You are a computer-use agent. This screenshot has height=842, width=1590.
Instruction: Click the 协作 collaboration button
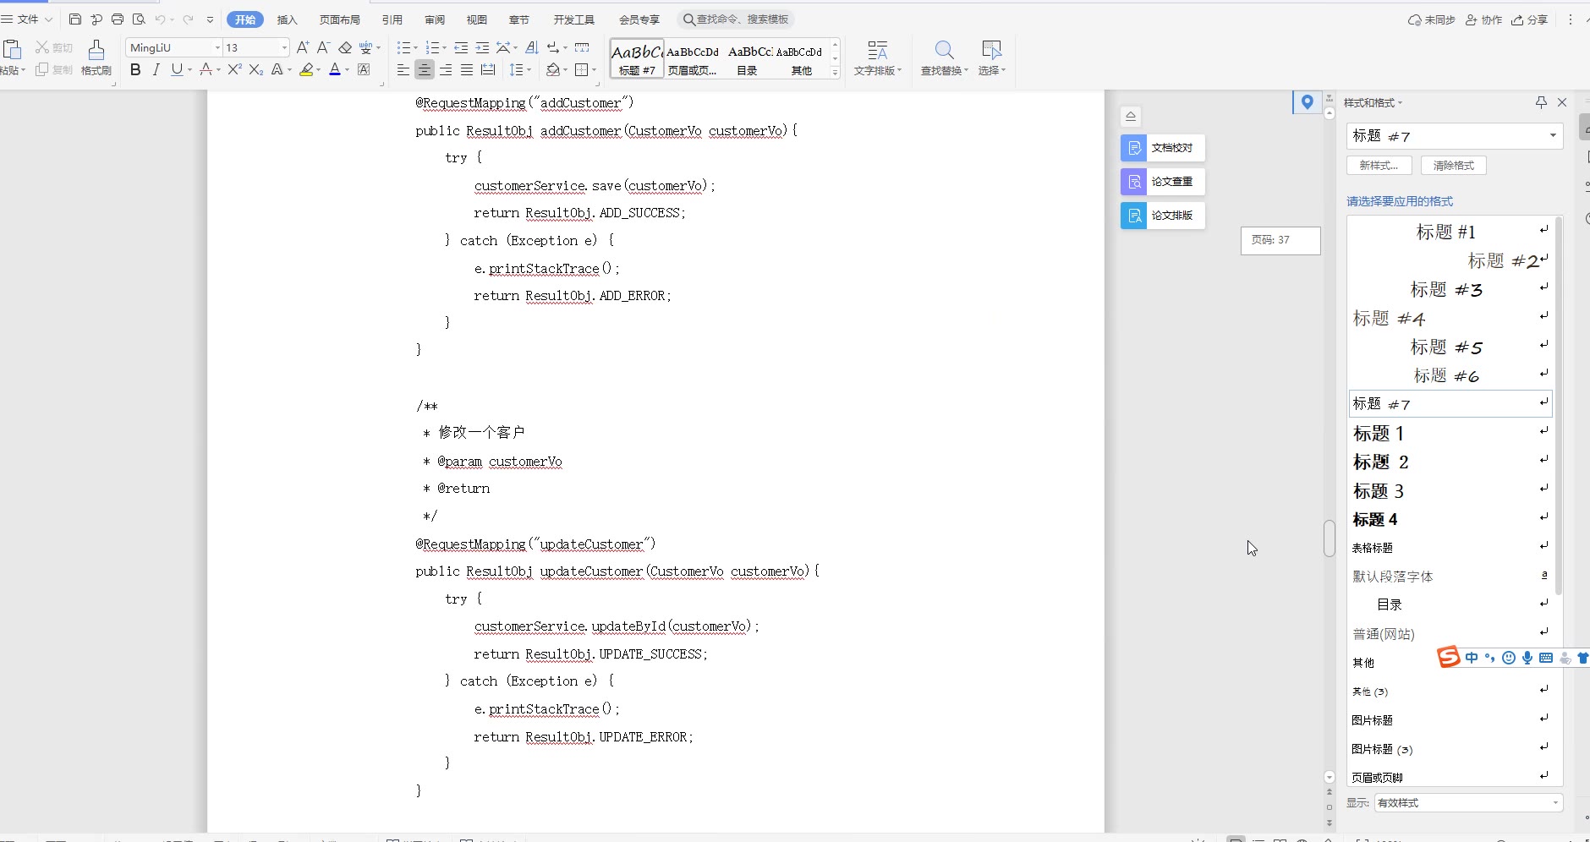pyautogui.click(x=1484, y=19)
